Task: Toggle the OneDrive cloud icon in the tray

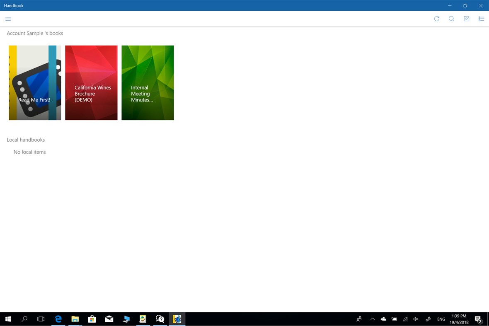Action: (x=383, y=319)
